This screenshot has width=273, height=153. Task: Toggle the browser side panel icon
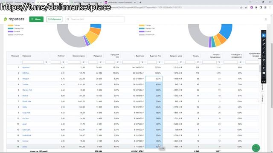point(261,8)
